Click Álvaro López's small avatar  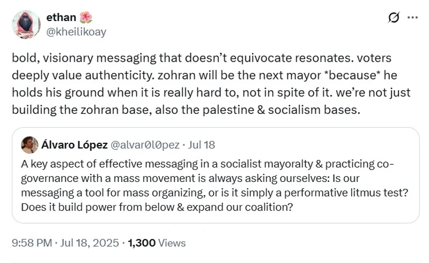[29, 145]
